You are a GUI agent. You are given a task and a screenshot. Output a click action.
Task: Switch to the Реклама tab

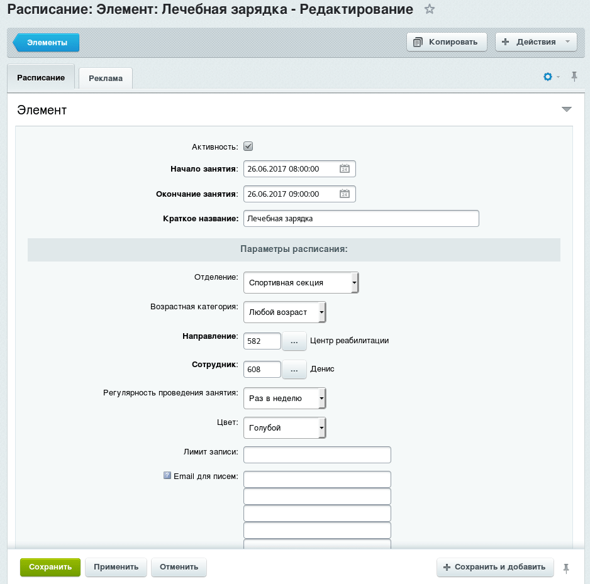(x=106, y=78)
